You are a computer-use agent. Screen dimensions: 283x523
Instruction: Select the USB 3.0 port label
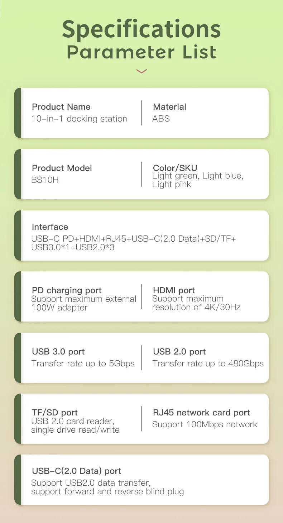[58, 352]
